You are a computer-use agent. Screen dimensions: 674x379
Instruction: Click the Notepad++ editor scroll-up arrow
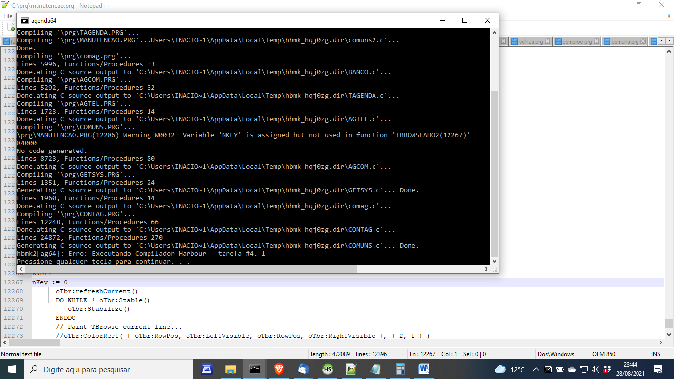669,51
